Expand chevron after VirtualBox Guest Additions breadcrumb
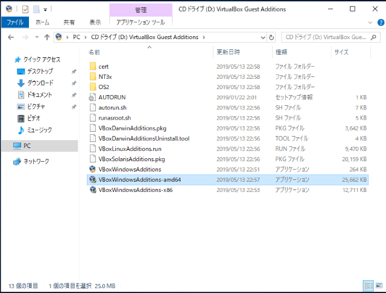 click(x=204, y=37)
